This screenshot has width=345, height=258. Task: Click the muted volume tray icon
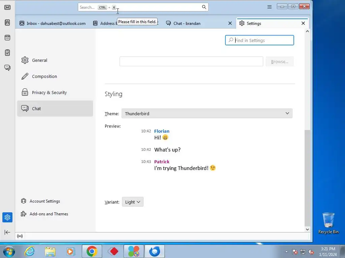click(x=311, y=252)
